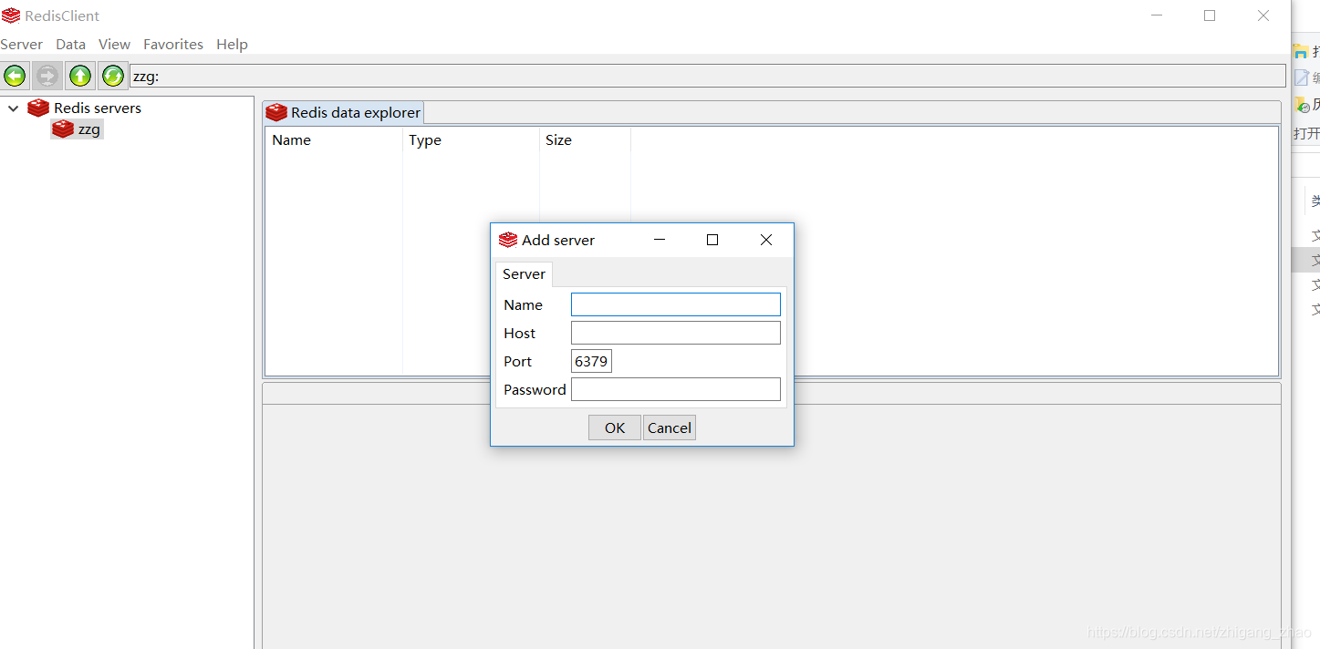Click the greyed-out forward arrow icon
This screenshot has height=649, width=1320.
pos(47,76)
